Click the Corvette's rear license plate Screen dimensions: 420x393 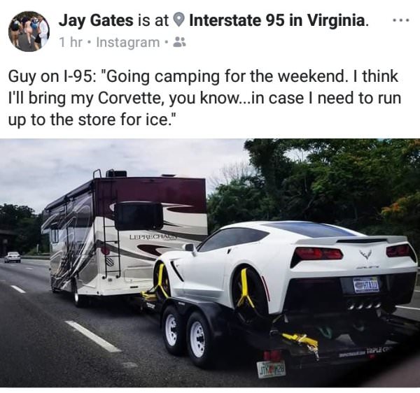pos(366,285)
